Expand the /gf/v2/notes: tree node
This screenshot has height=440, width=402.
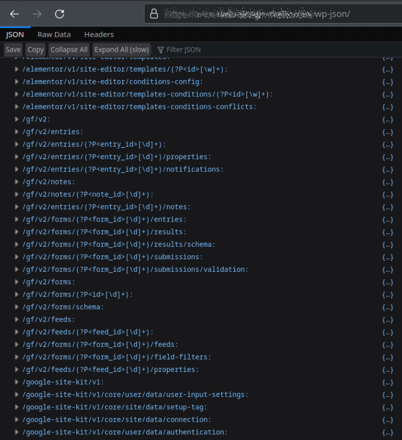16,182
